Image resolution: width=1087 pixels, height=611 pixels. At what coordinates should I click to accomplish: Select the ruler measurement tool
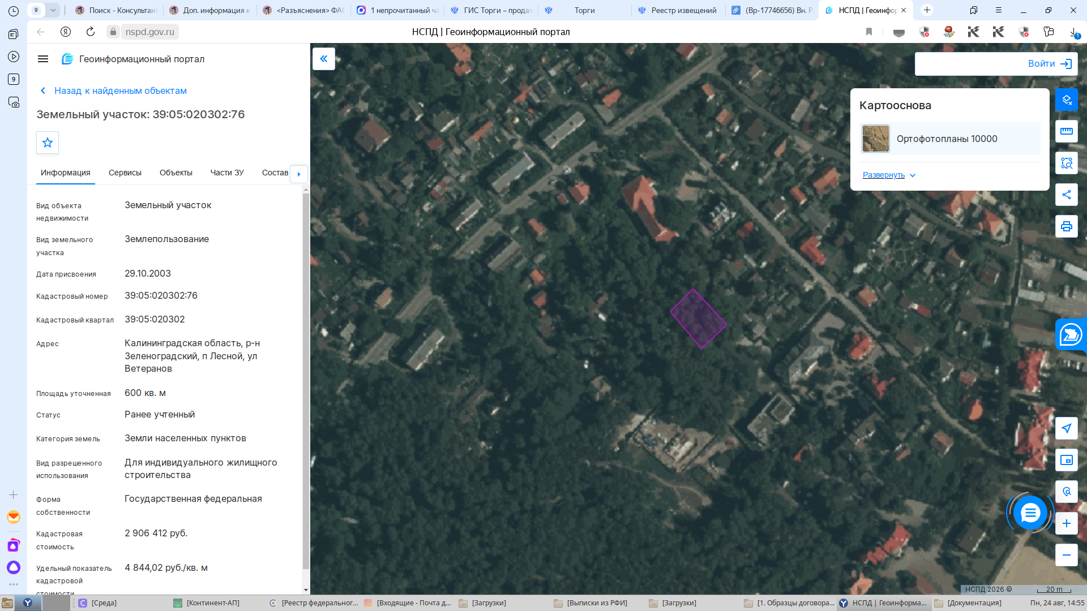pos(1067,131)
